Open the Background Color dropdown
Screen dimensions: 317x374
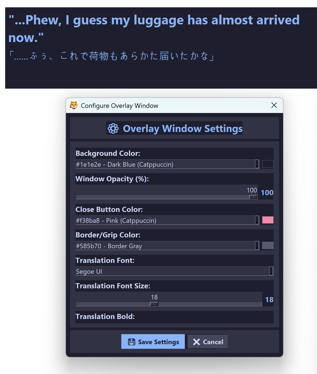click(x=257, y=164)
